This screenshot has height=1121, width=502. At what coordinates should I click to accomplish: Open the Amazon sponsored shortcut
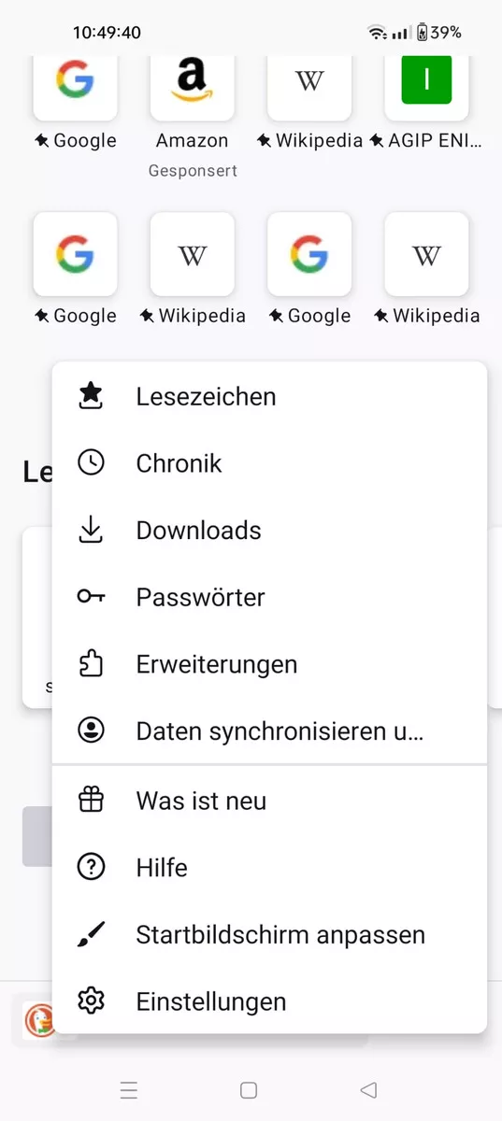192,103
